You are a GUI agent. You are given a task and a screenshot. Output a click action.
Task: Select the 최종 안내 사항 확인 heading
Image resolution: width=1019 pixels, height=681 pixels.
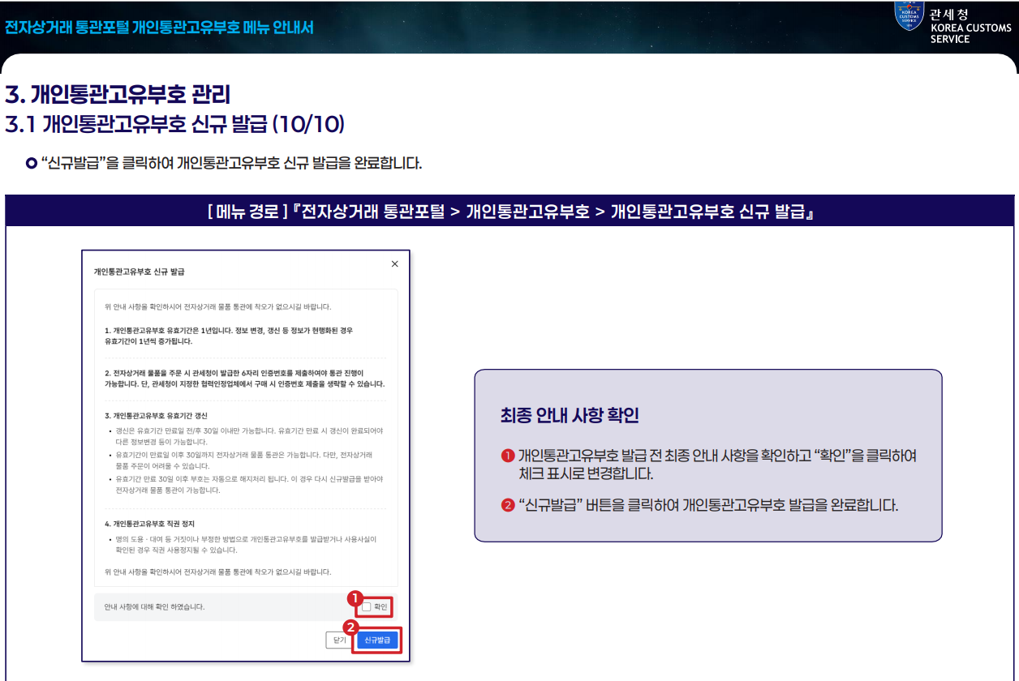570,416
